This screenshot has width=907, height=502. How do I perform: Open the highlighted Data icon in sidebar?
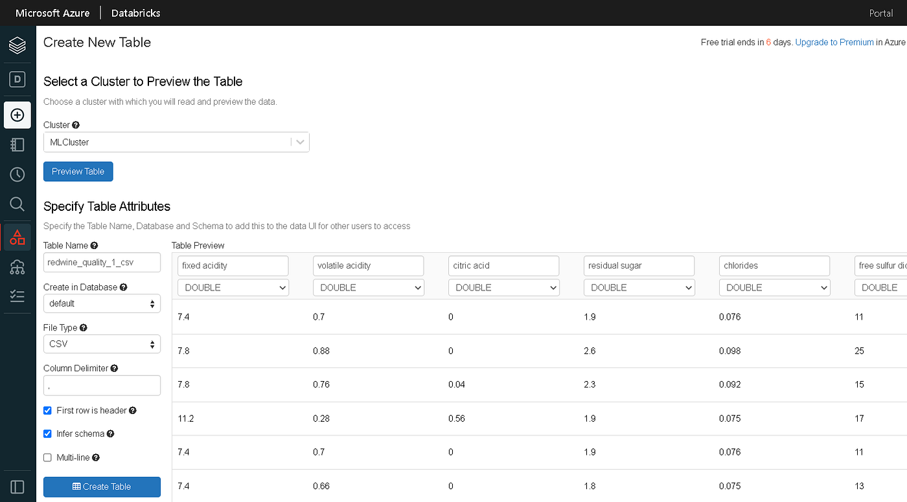[x=17, y=237]
